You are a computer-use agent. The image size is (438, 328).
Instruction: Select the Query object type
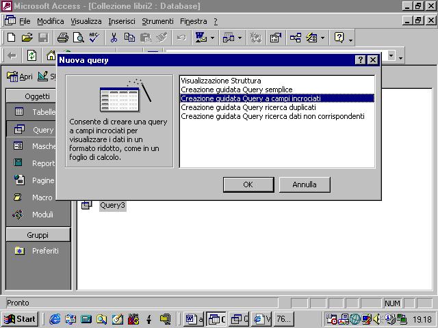pos(35,130)
